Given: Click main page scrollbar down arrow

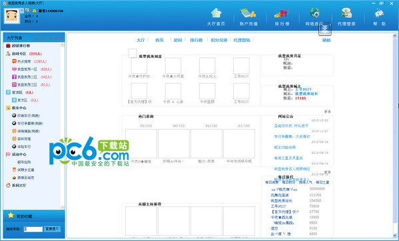Looking at the screenshot, I should (395, 235).
